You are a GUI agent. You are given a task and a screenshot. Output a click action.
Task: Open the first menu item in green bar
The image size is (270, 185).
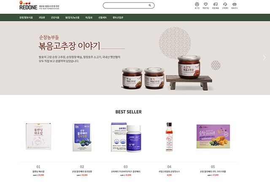click(x=26, y=18)
